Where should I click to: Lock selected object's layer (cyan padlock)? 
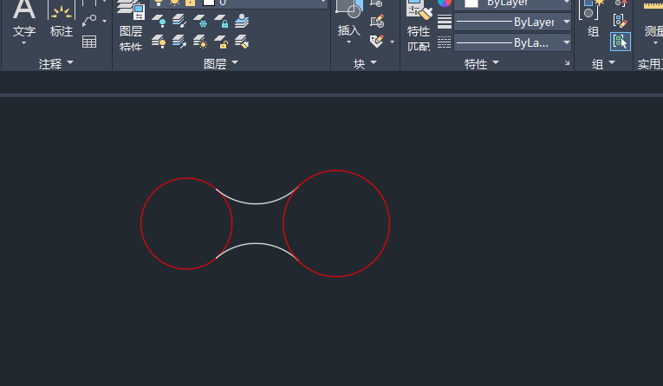(221, 21)
